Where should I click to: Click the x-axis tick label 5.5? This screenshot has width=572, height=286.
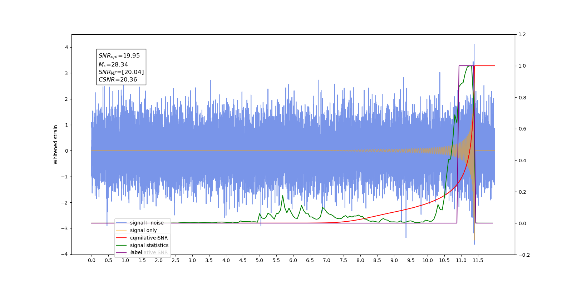tap(276, 260)
